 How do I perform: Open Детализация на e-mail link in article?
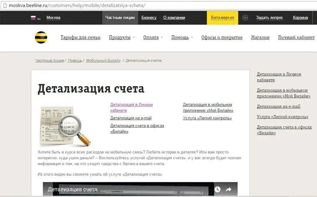[131, 118]
